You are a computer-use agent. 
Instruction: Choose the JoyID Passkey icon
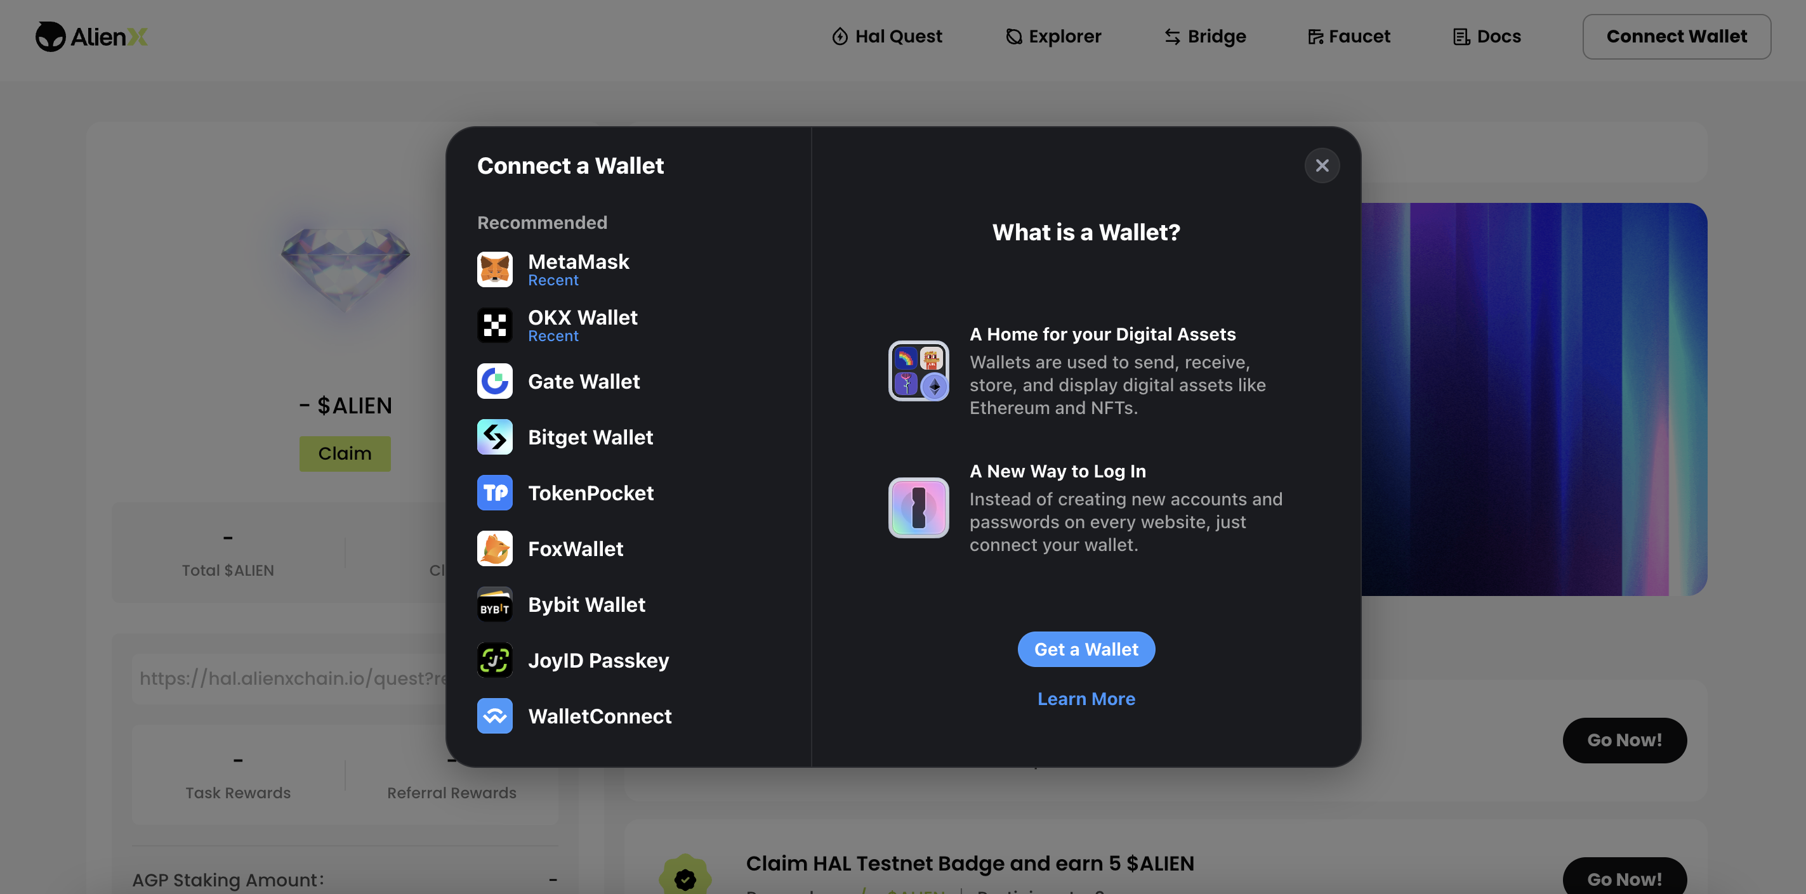click(x=494, y=660)
